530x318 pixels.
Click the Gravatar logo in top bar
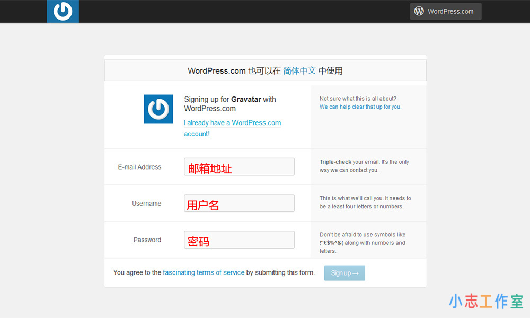point(63,11)
